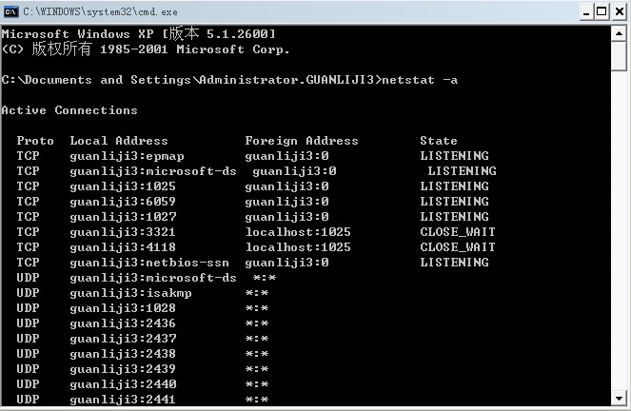Click the Documents and Settings prompt path
The image size is (631, 411).
[x=191, y=80]
